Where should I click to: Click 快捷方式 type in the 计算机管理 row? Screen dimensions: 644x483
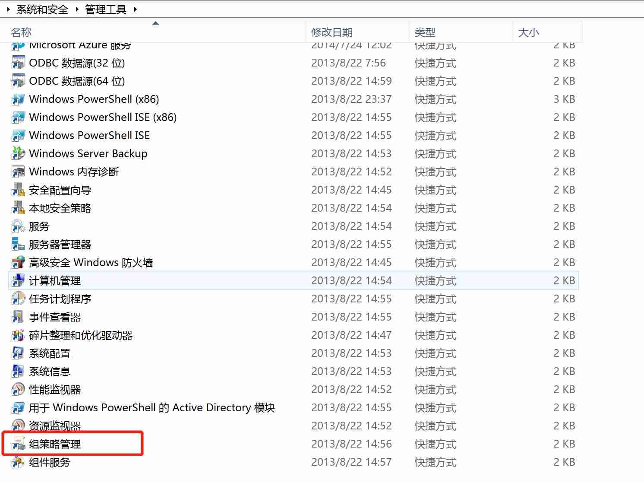pos(436,281)
